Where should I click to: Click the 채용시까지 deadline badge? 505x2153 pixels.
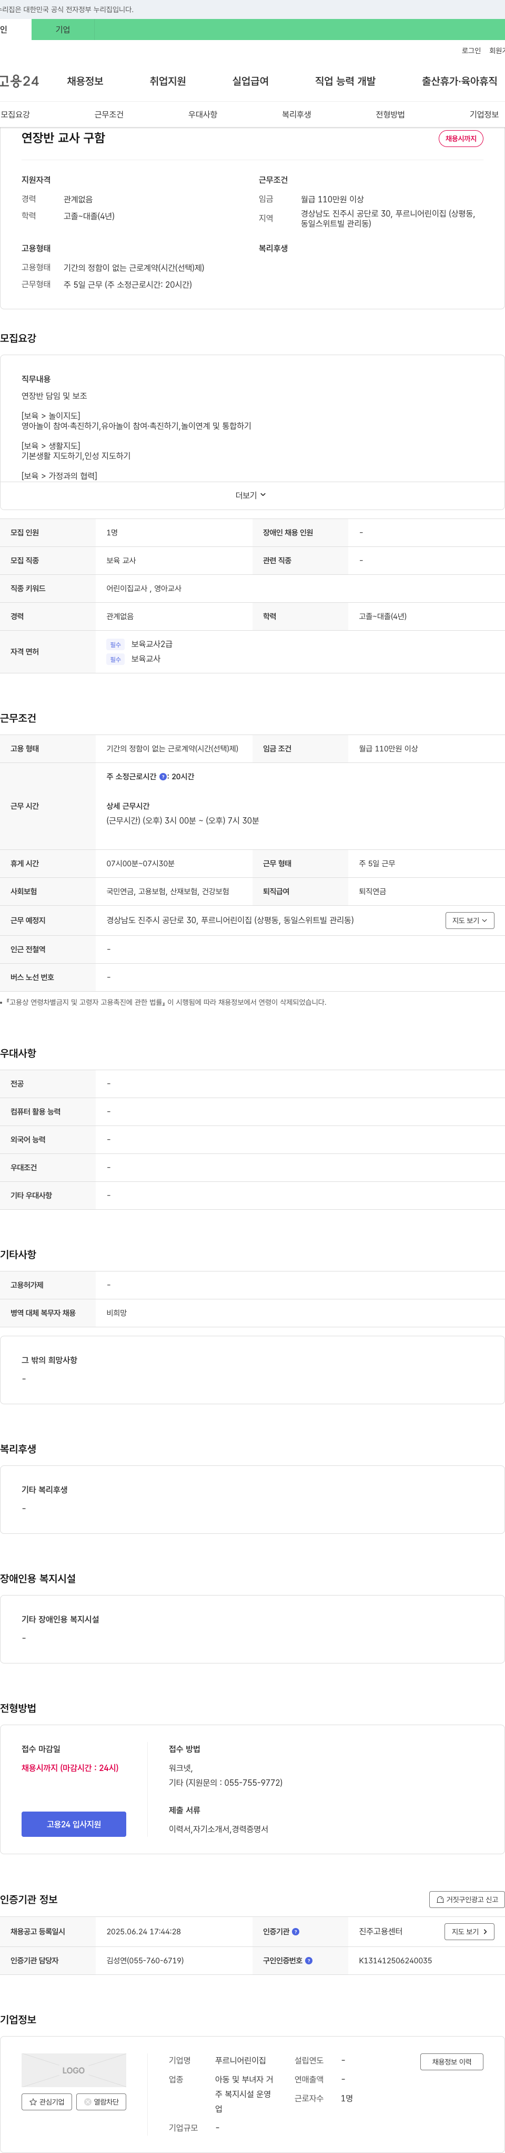461,139
